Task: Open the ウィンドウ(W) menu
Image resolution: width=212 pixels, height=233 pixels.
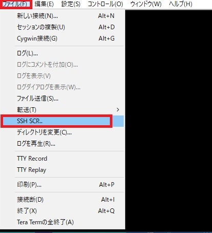Action: (146, 4)
